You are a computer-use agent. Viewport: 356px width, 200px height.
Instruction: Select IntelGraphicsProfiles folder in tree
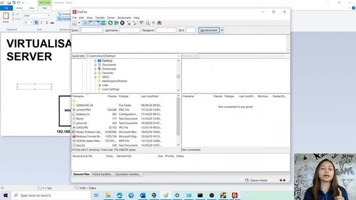click(115, 81)
